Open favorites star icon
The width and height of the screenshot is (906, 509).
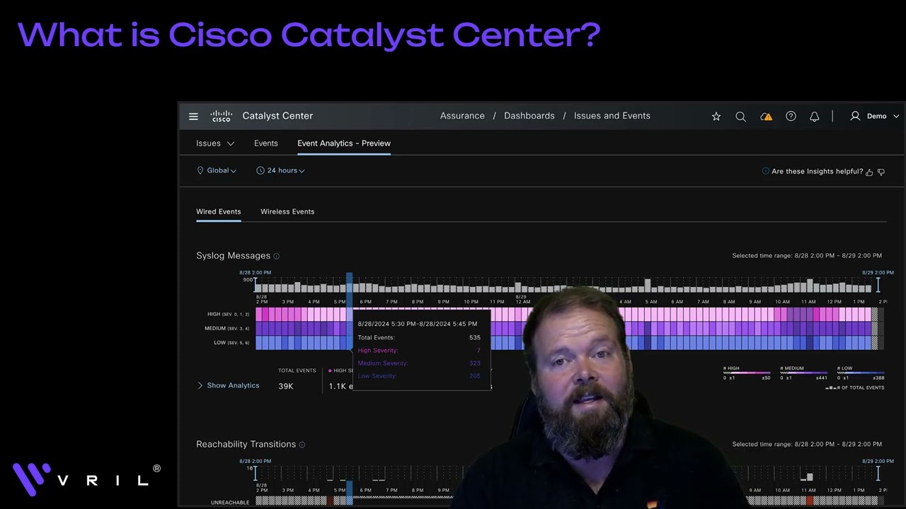(716, 117)
